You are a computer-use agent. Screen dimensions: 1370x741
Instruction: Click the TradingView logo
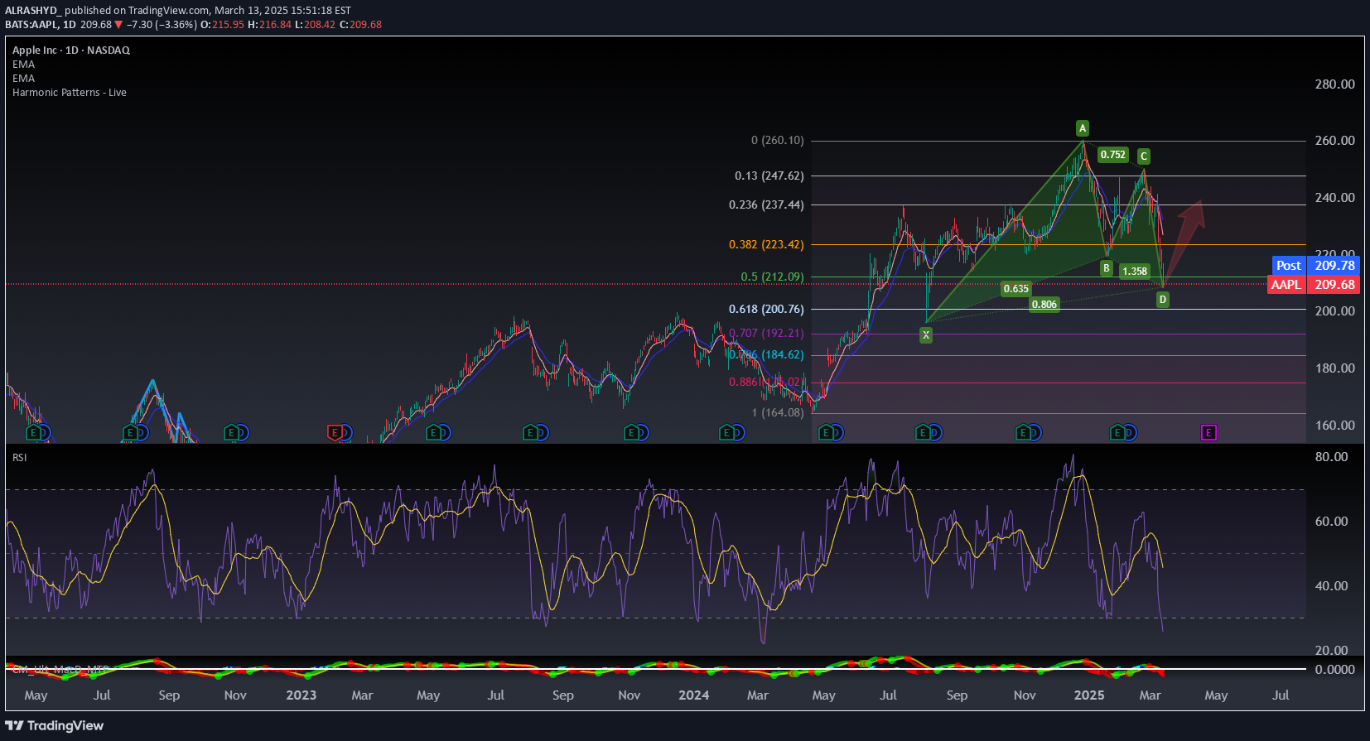(x=55, y=725)
